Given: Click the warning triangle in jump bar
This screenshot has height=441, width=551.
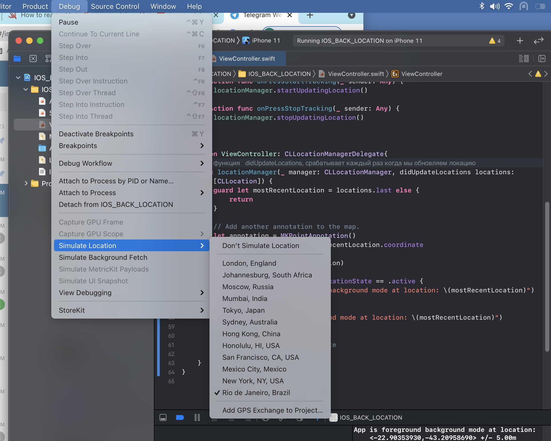Looking at the screenshot, I should 538,74.
